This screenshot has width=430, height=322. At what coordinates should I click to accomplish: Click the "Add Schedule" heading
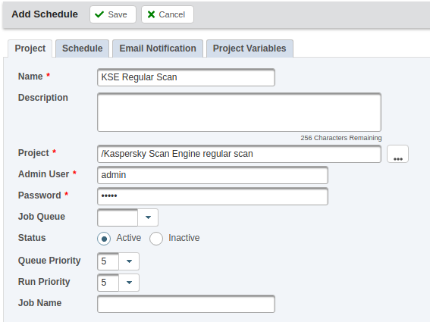click(x=45, y=14)
